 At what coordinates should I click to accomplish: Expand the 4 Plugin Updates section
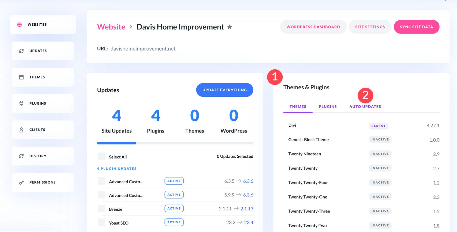[117, 168]
